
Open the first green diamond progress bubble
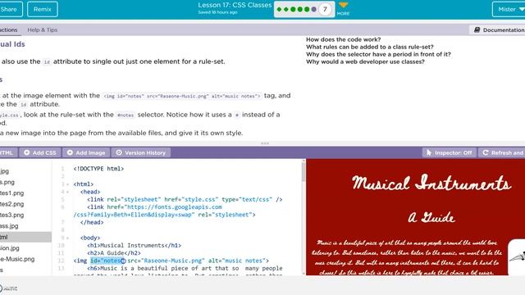point(279,9)
